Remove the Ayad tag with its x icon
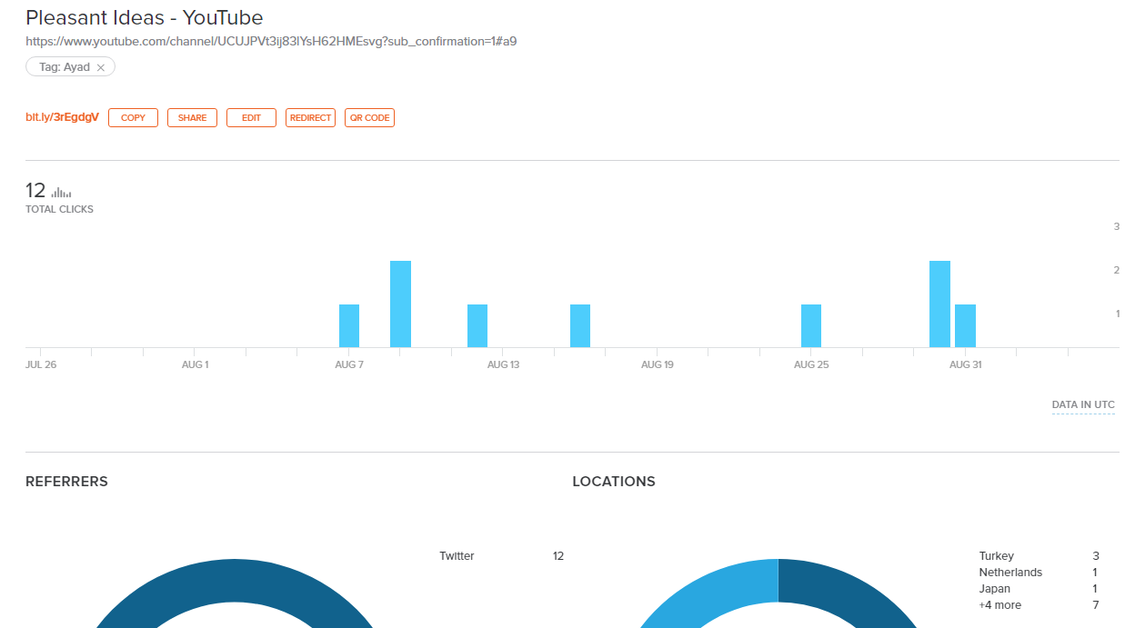Image resolution: width=1145 pixels, height=628 pixels. [x=100, y=67]
